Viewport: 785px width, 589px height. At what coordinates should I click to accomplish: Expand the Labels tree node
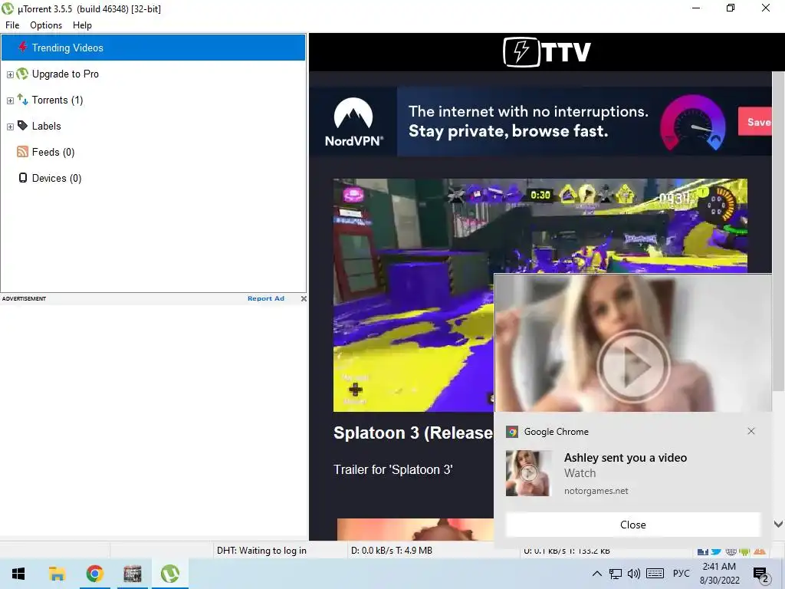pos(10,127)
